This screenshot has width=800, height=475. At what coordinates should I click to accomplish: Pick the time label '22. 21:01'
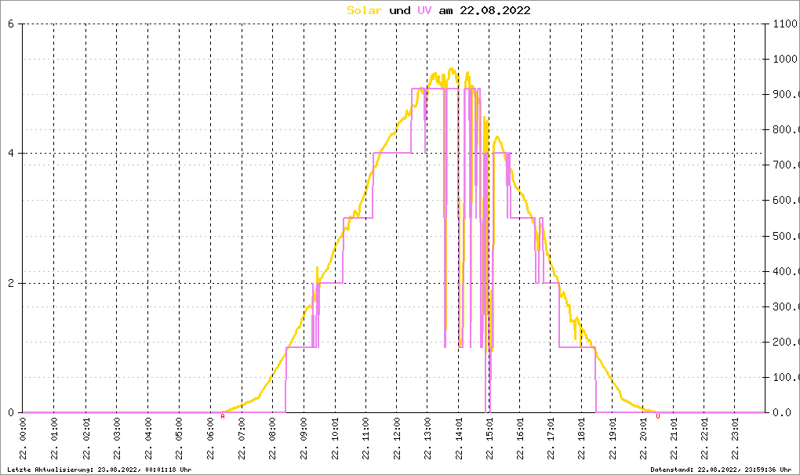(674, 439)
